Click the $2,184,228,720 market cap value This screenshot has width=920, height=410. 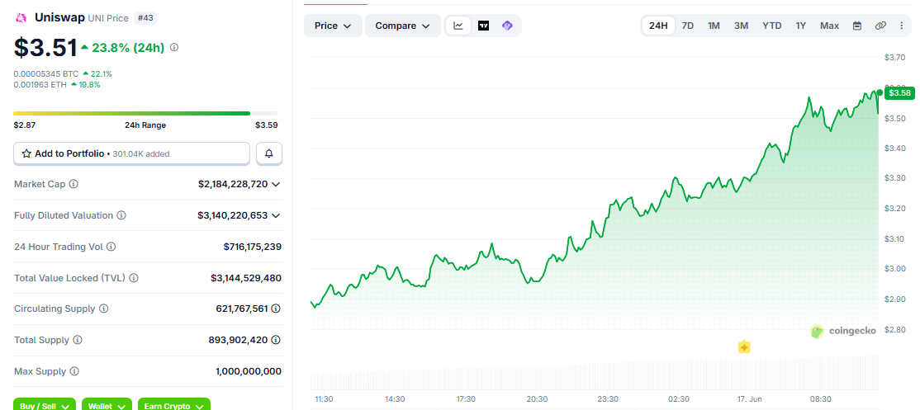coord(232,184)
